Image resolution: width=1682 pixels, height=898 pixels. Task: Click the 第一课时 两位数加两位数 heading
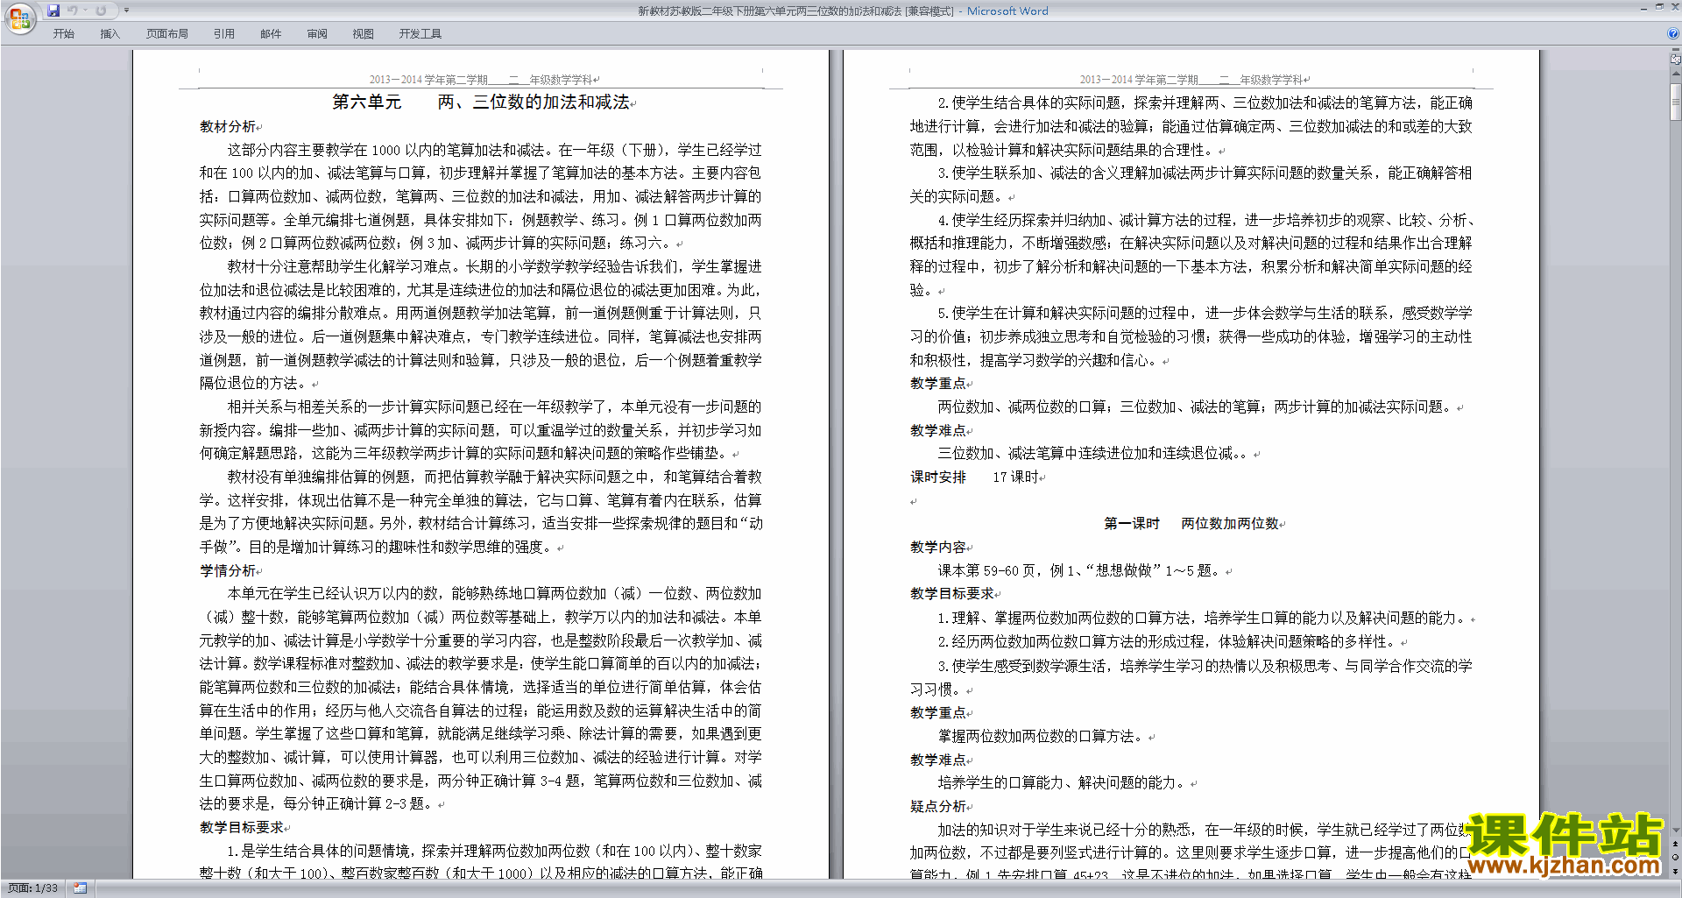(1191, 524)
